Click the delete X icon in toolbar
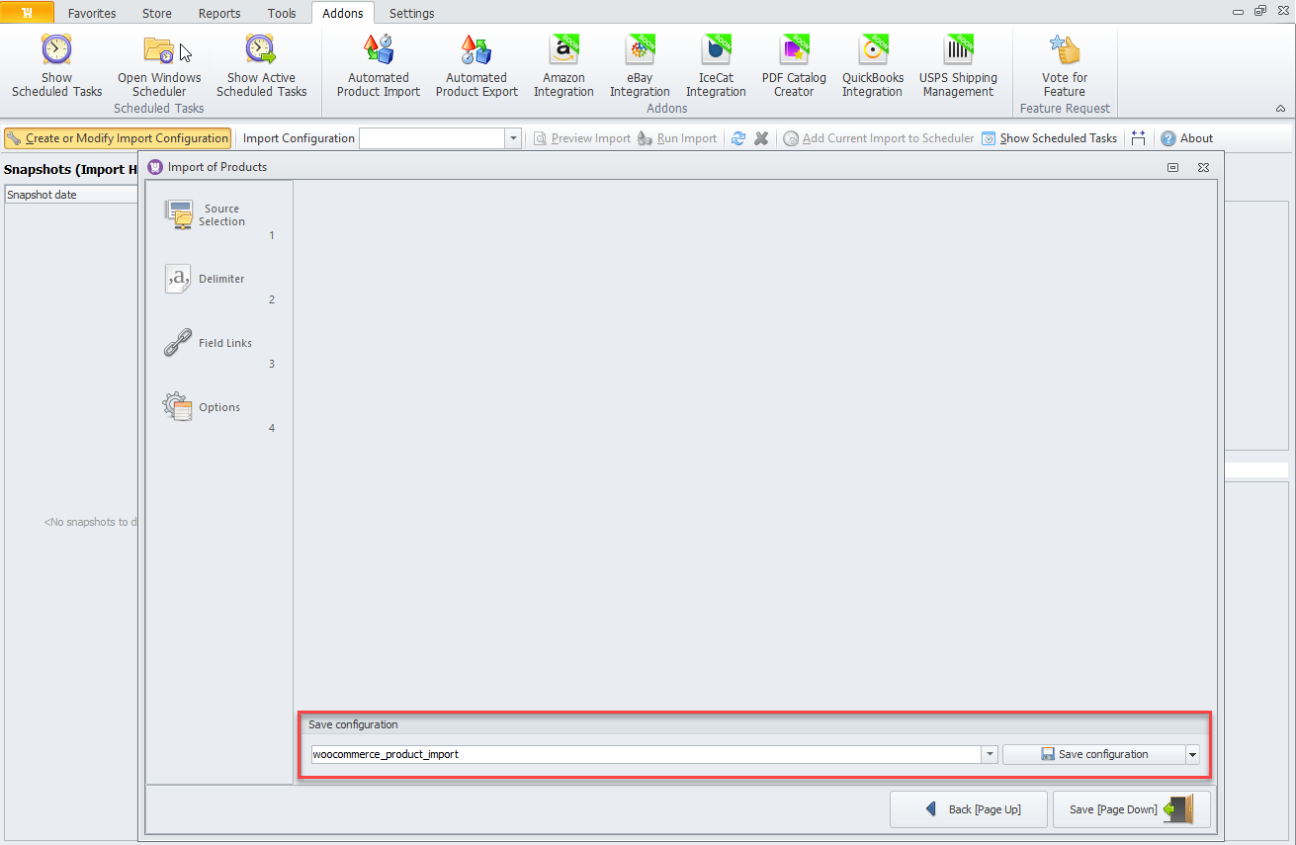The height and width of the screenshot is (845, 1296). pyautogui.click(x=761, y=138)
